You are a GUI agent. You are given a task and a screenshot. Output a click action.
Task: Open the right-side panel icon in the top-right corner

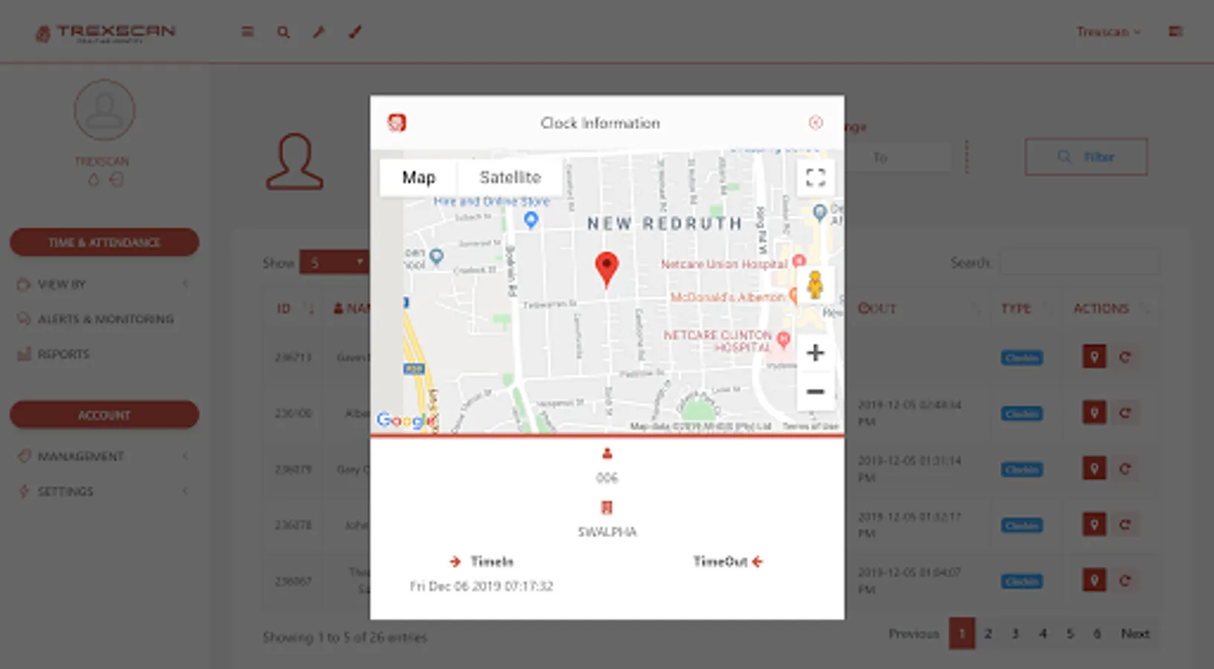1175,31
